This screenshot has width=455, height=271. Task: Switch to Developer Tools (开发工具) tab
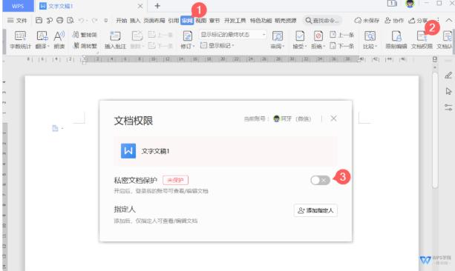coord(235,20)
